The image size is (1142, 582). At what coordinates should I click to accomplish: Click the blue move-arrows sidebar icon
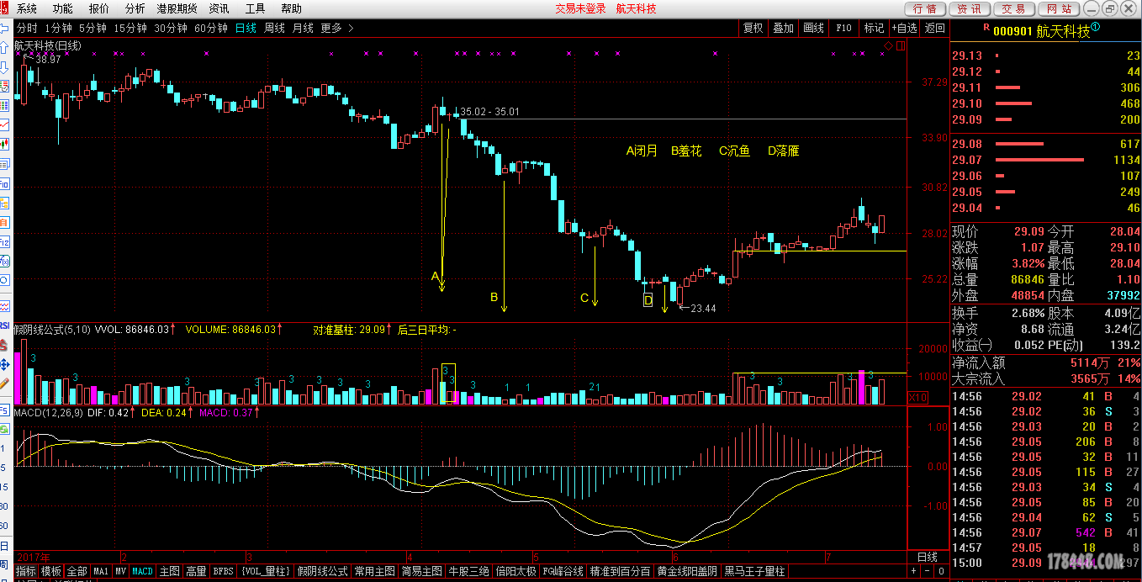[5, 365]
